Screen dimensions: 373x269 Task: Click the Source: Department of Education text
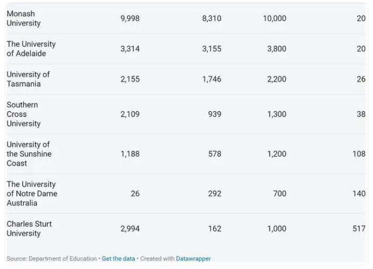(52, 259)
